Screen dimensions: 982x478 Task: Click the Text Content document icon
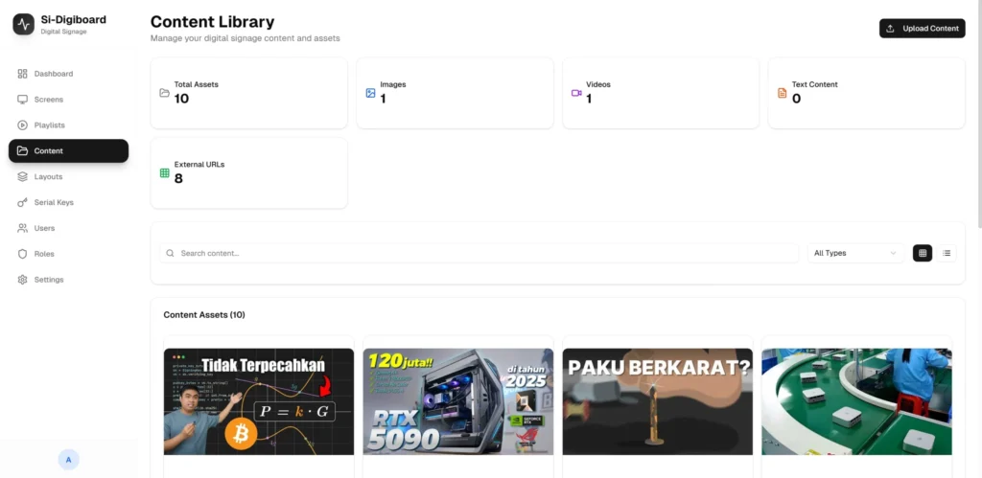pyautogui.click(x=782, y=93)
